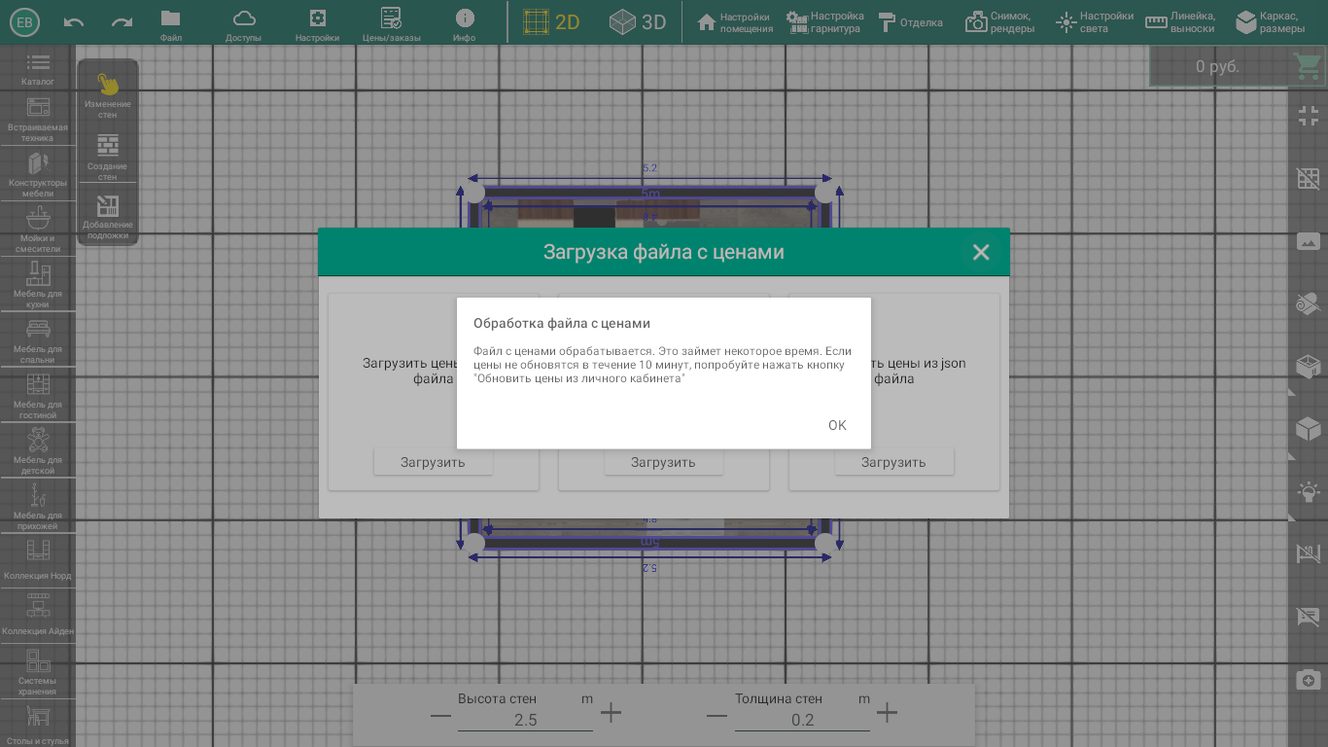Switch to 3D view
This screenshot has width=1328, height=747.
[638, 21]
